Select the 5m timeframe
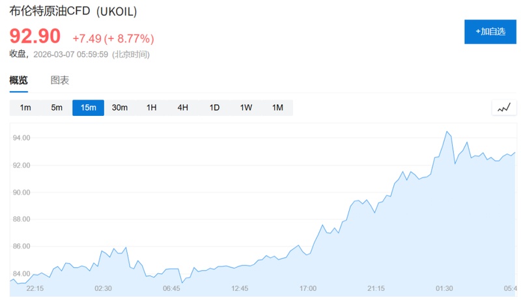Image resolution: width=521 pixels, height=300 pixels. click(57, 108)
